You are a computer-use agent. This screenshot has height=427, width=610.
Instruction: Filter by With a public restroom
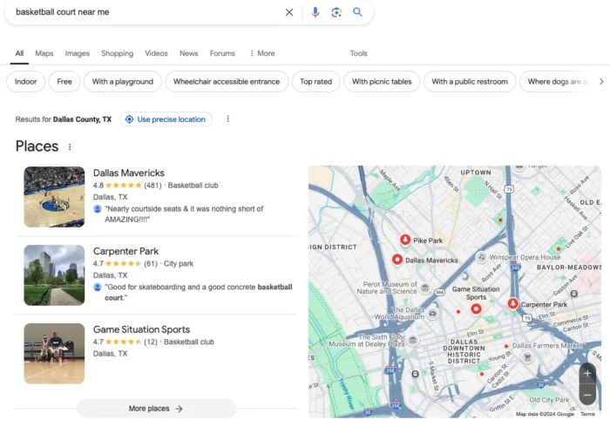(470, 82)
